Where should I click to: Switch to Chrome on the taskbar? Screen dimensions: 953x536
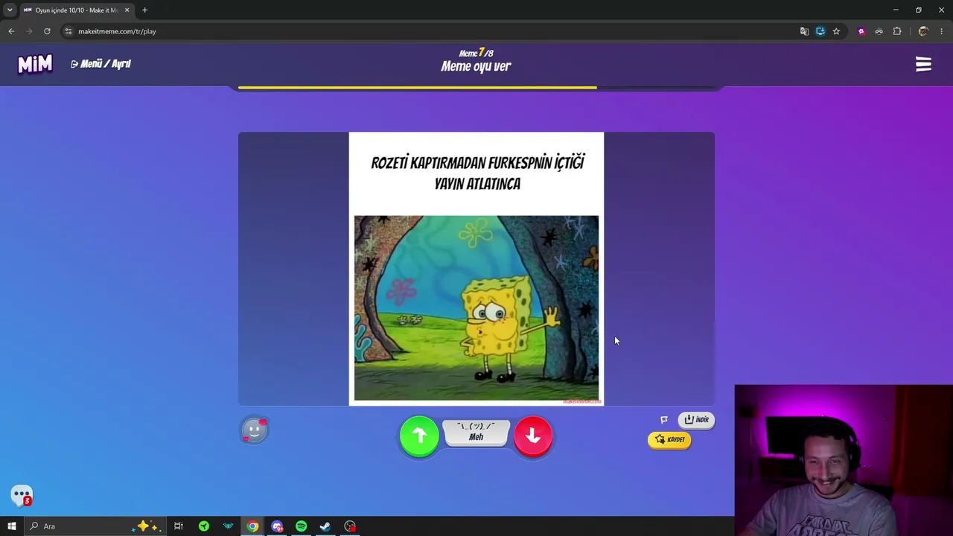click(253, 526)
